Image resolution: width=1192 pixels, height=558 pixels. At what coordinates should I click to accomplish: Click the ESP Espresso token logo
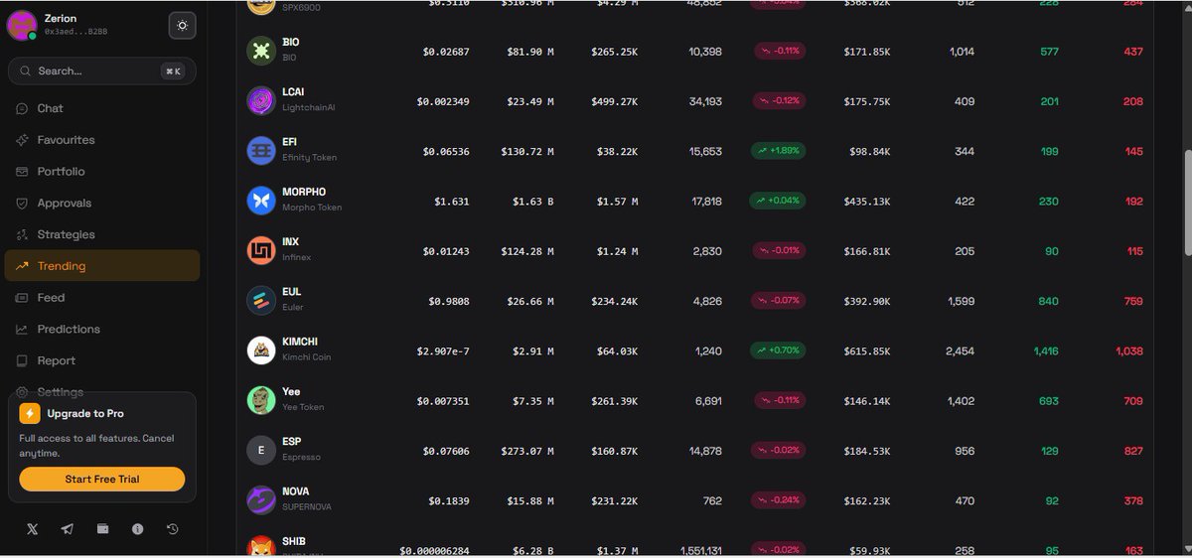coord(260,450)
